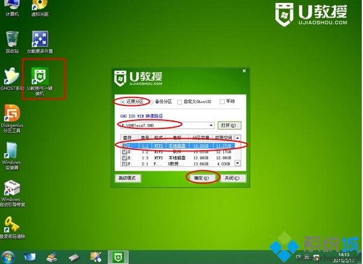Click the 盘符 column header

tap(129, 137)
